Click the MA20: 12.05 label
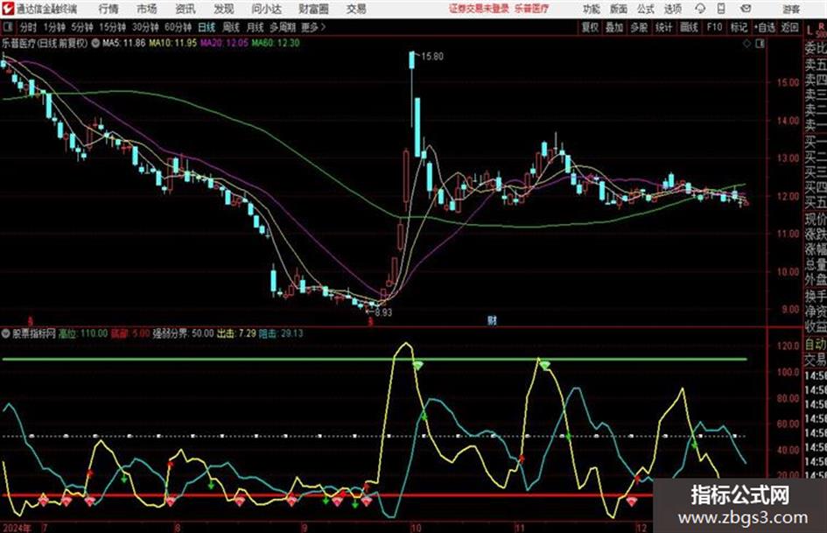Image resolution: width=827 pixels, height=533 pixels. pyautogui.click(x=224, y=43)
